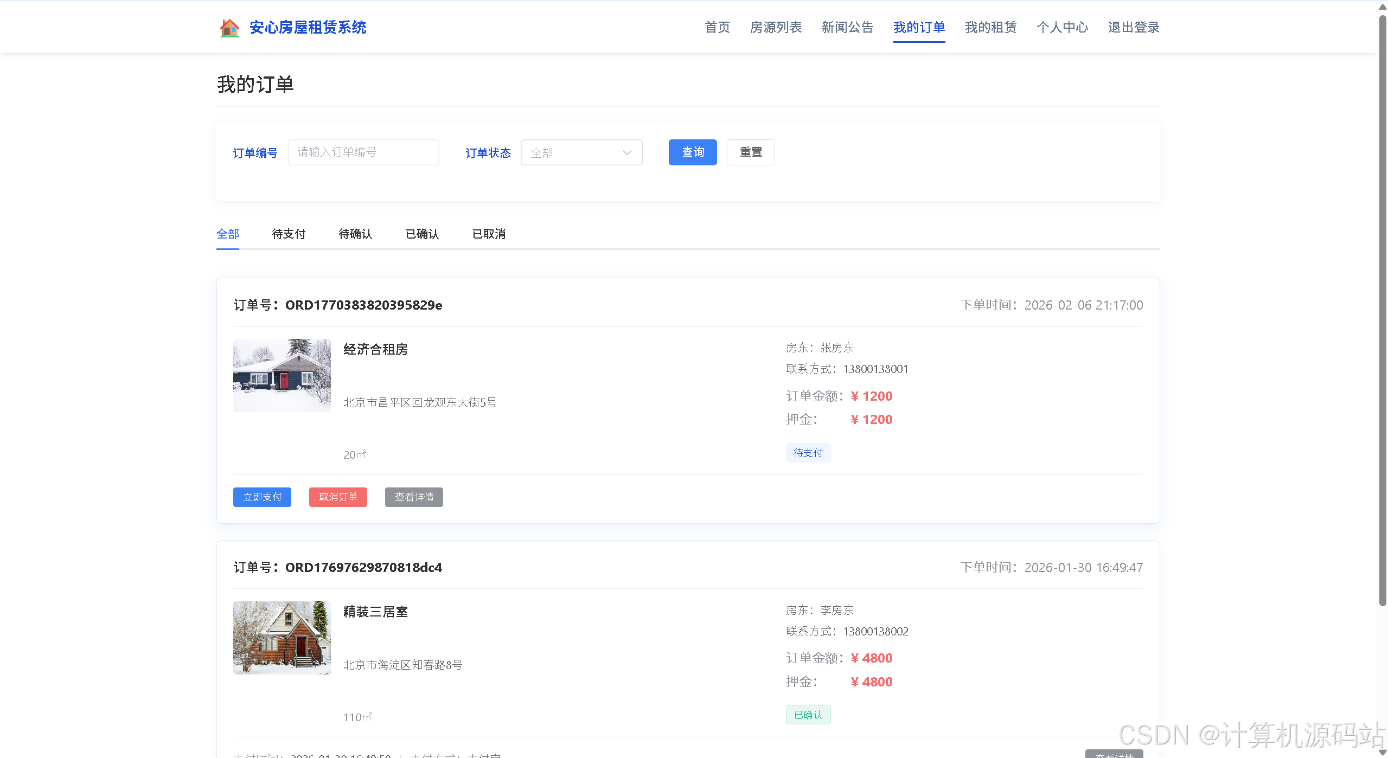Type in the 订单编号 input field
The height and width of the screenshot is (758, 1388).
point(363,152)
